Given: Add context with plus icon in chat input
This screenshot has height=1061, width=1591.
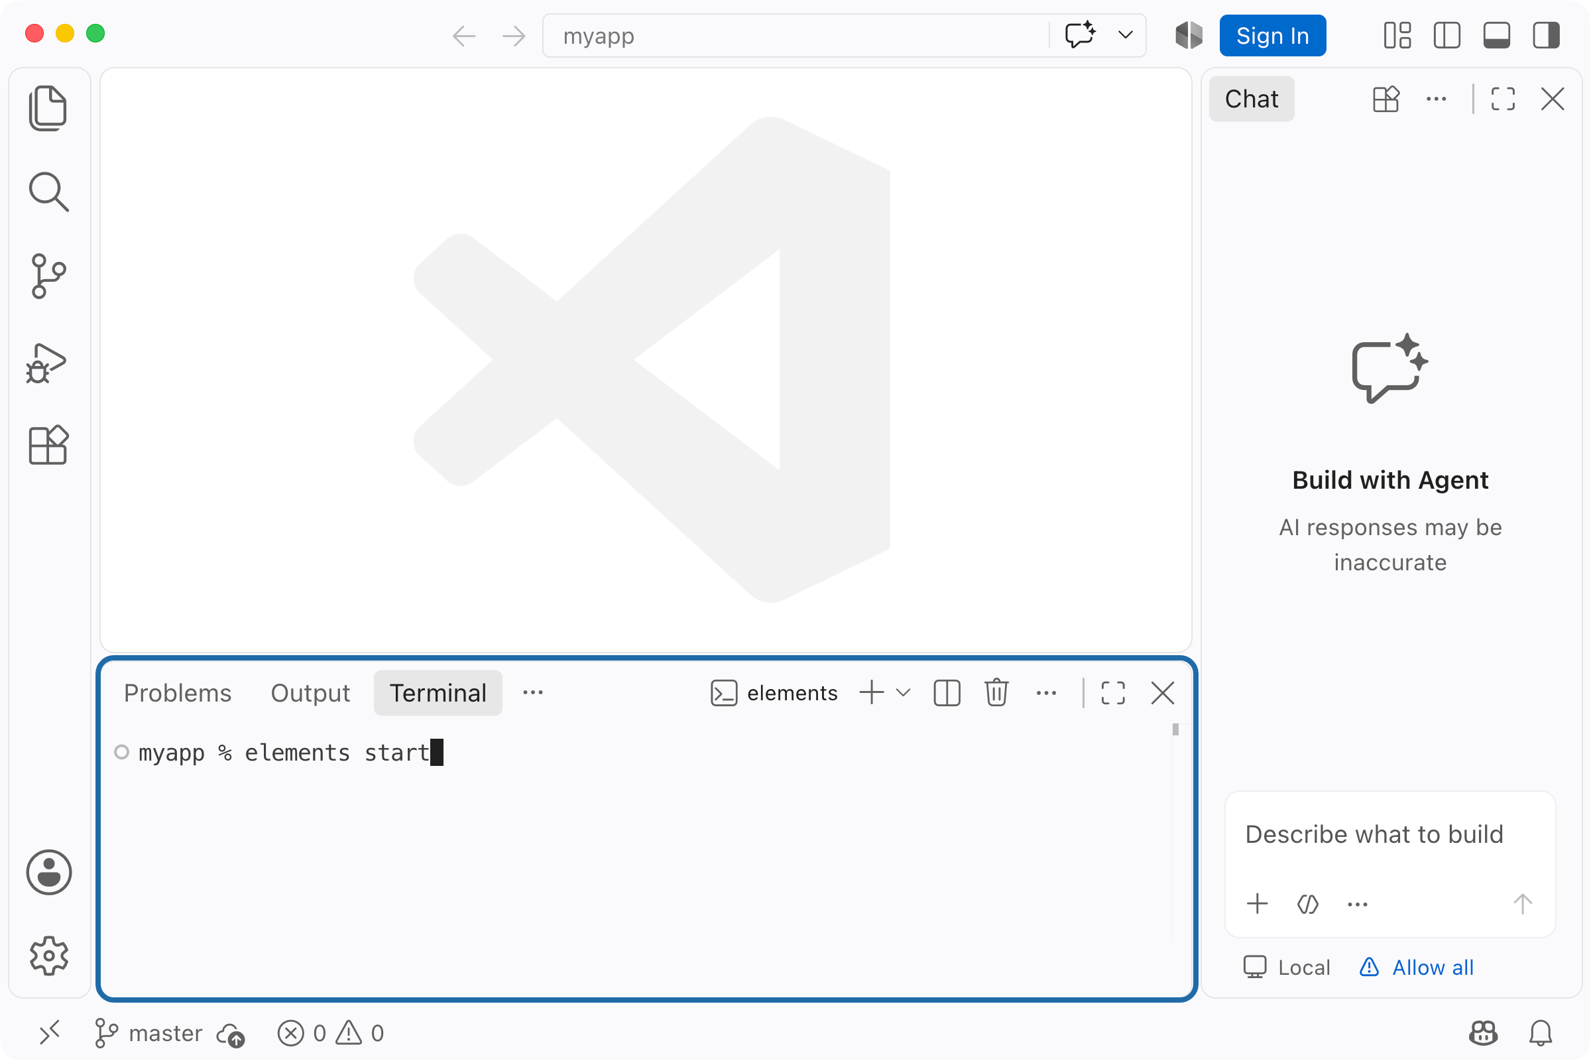Looking at the screenshot, I should coord(1257,905).
